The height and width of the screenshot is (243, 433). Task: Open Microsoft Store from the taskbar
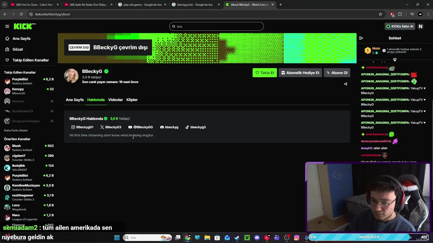pyautogui.click(x=217, y=238)
